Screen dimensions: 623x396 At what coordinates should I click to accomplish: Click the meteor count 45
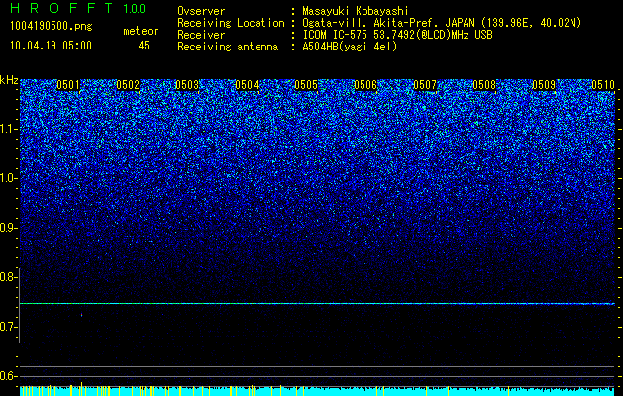coord(144,46)
